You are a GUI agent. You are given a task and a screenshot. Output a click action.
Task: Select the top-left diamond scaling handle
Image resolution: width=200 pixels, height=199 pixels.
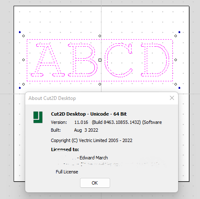(x=24, y=36)
